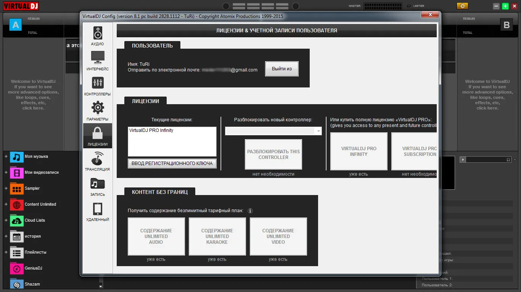Click 'click here' in deck A welcome text
The height and width of the screenshot is (292, 521).
tap(33, 108)
